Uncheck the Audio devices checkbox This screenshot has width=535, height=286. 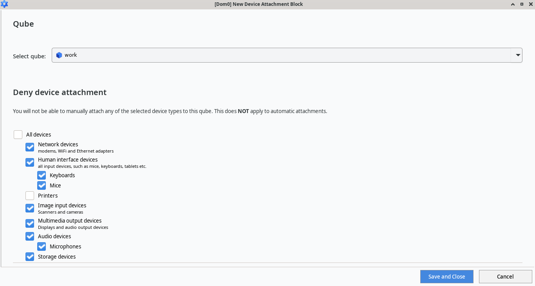click(30, 236)
